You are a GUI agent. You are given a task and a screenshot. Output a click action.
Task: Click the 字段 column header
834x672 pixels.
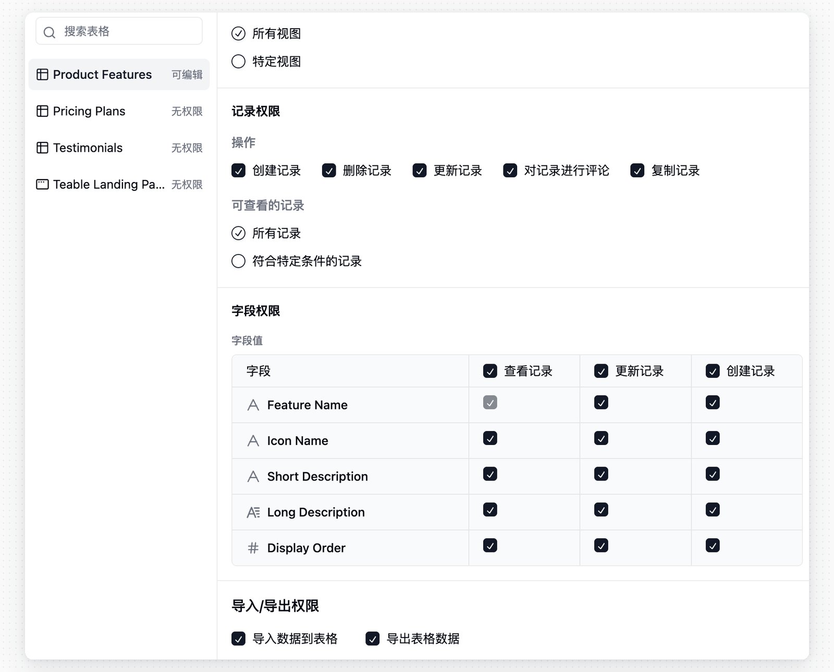coord(259,371)
